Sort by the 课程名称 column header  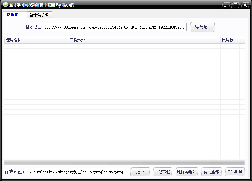[x=36, y=40]
